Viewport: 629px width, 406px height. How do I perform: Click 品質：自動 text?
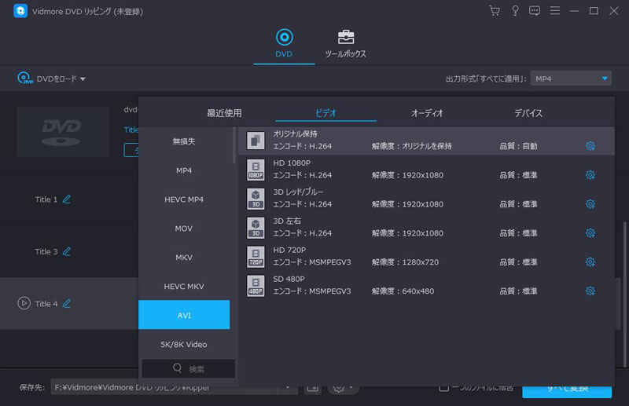pos(518,146)
